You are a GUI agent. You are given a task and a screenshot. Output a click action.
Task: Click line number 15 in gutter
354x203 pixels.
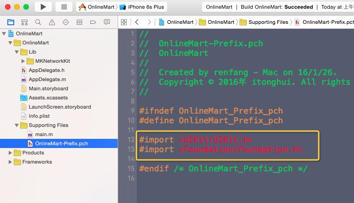(131, 169)
